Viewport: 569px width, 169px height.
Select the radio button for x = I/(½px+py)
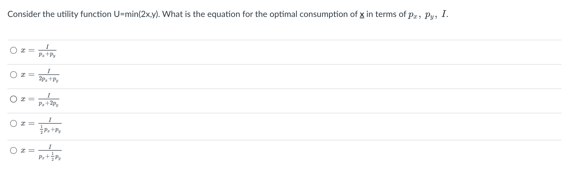click(x=14, y=123)
